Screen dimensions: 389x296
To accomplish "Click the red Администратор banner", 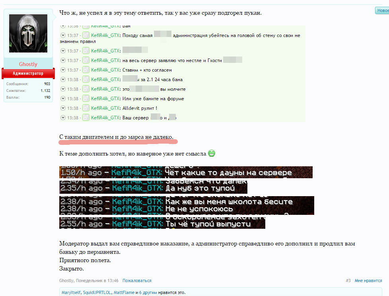I will click(x=28, y=74).
